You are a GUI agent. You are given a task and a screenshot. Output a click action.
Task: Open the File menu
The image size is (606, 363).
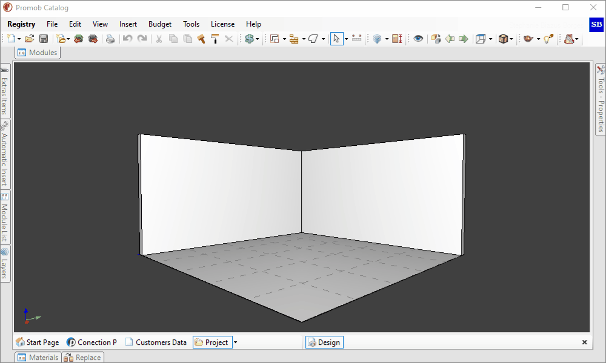(x=52, y=24)
